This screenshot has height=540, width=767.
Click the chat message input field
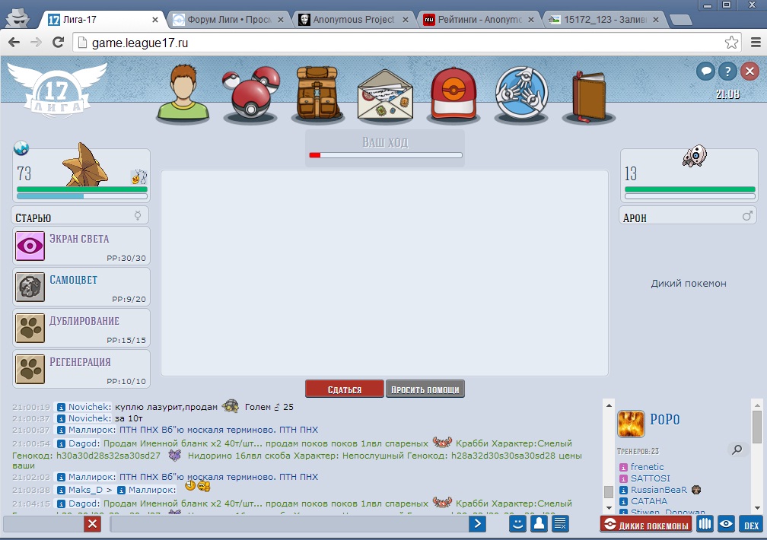click(x=289, y=524)
